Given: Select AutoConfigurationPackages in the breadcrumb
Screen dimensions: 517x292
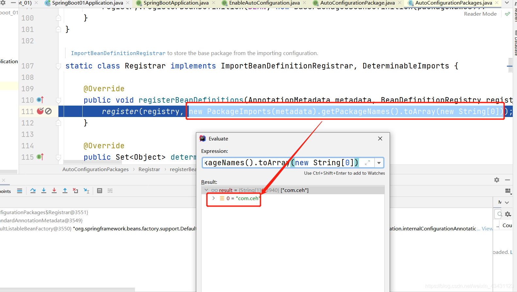Looking at the screenshot, I should [95, 169].
